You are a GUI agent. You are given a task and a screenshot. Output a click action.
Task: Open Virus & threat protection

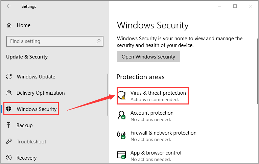158,93
